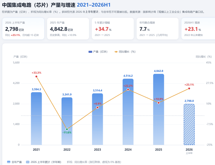
Task: Click the red +33.3% point for 2021
Action: (x=36, y=77)
